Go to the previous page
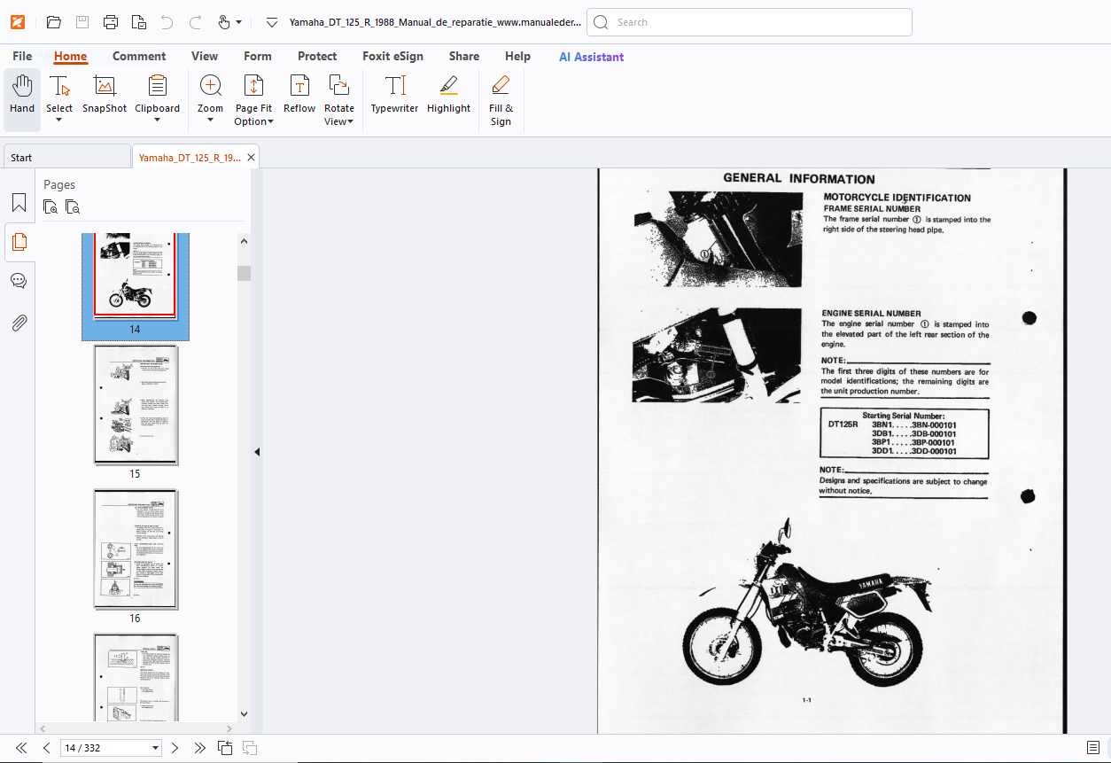 point(47,748)
